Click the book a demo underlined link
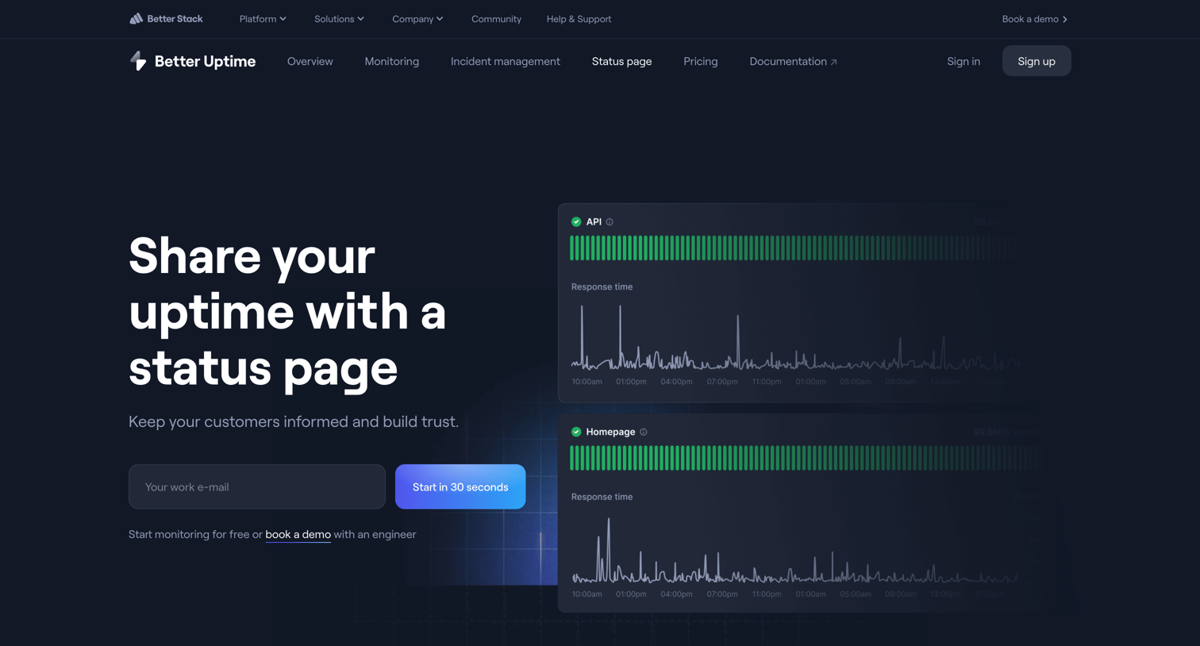Viewport: 1200px width, 646px height. tap(298, 534)
